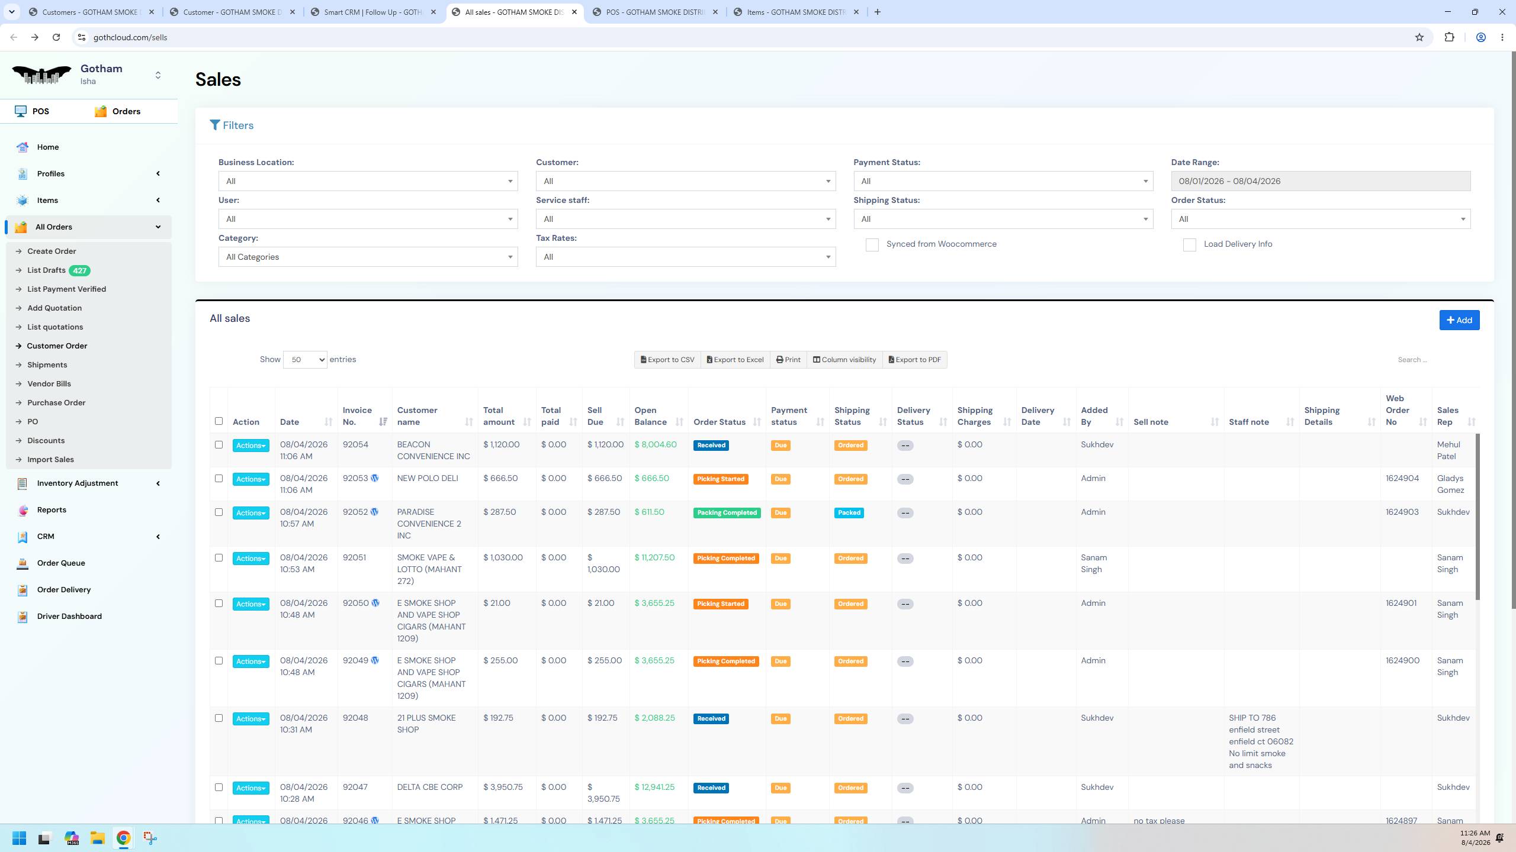Image resolution: width=1516 pixels, height=852 pixels.
Task: Select the row checkbox for invoice 92054
Action: tap(219, 445)
